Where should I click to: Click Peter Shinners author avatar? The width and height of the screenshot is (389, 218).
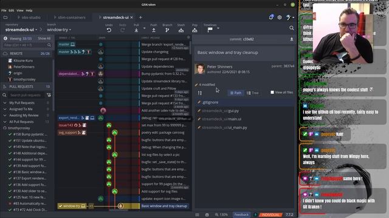tap(200, 68)
